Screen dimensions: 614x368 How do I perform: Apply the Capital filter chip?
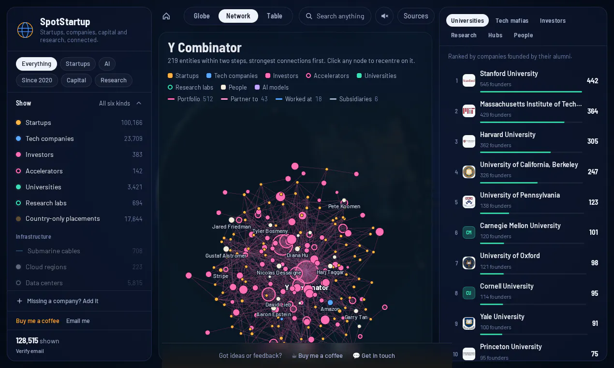pos(76,80)
